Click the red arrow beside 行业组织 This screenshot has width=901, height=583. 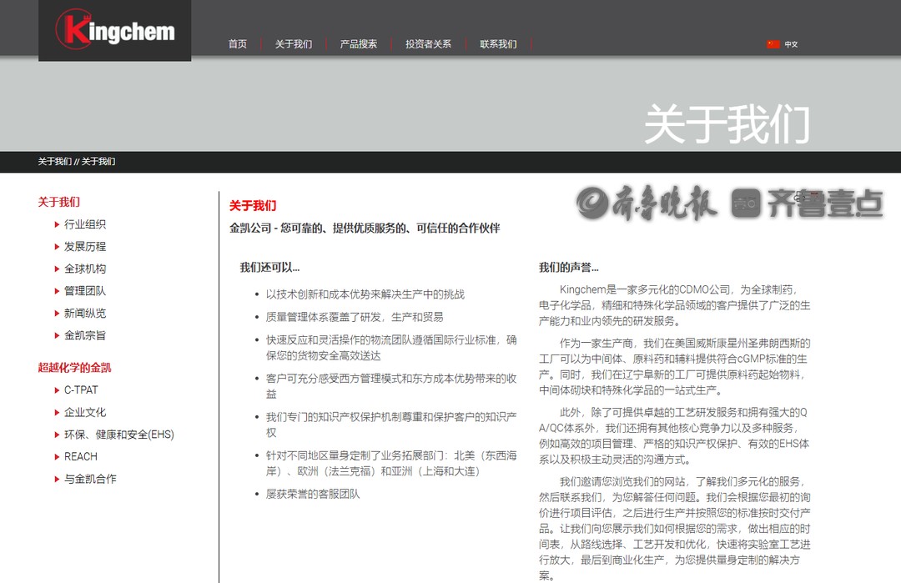56,224
